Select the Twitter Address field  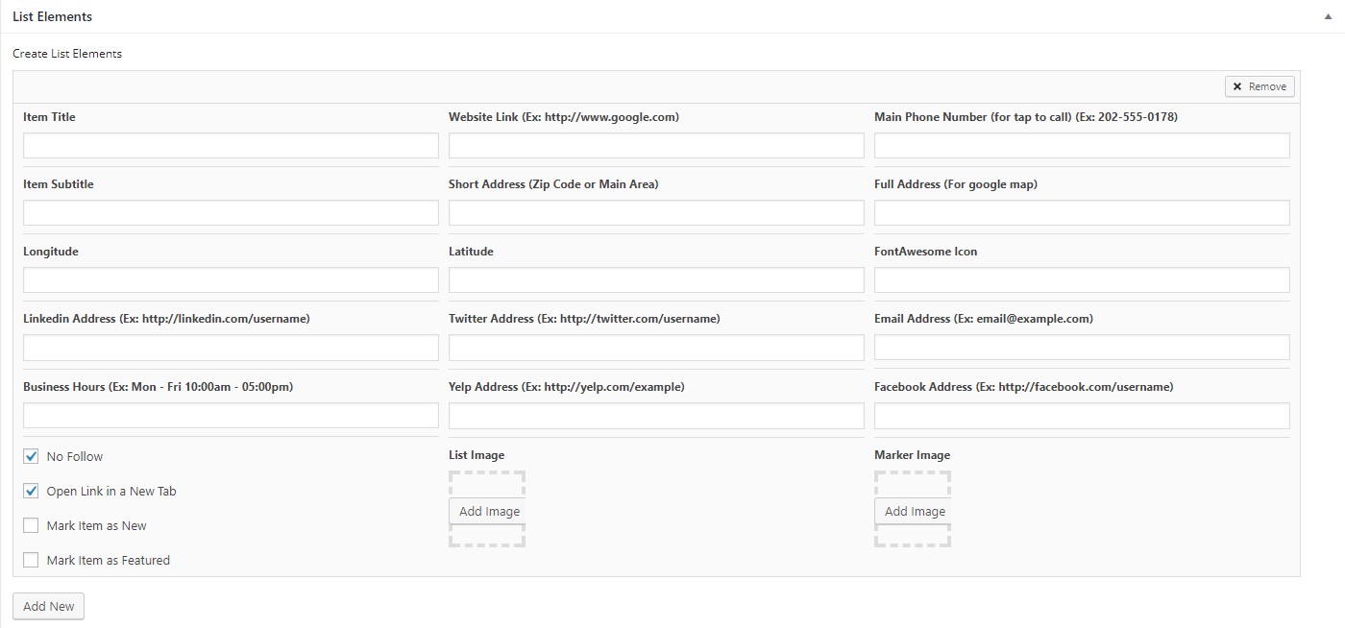pos(656,347)
